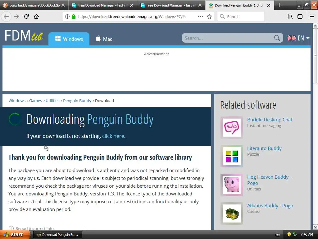The image size is (318, 239).
Task: Go to the browser home page
Action: tap(36, 16)
